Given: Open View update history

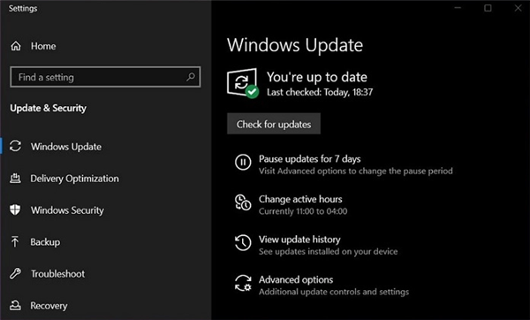Looking at the screenshot, I should [299, 240].
